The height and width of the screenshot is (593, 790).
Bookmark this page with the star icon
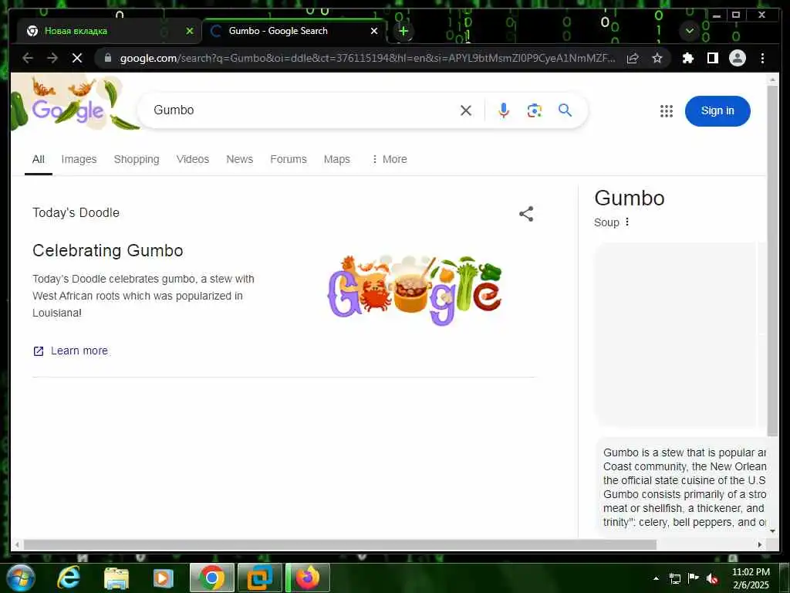click(657, 59)
